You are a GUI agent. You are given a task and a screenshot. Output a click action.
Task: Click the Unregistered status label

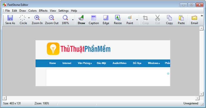(x=191, y=103)
